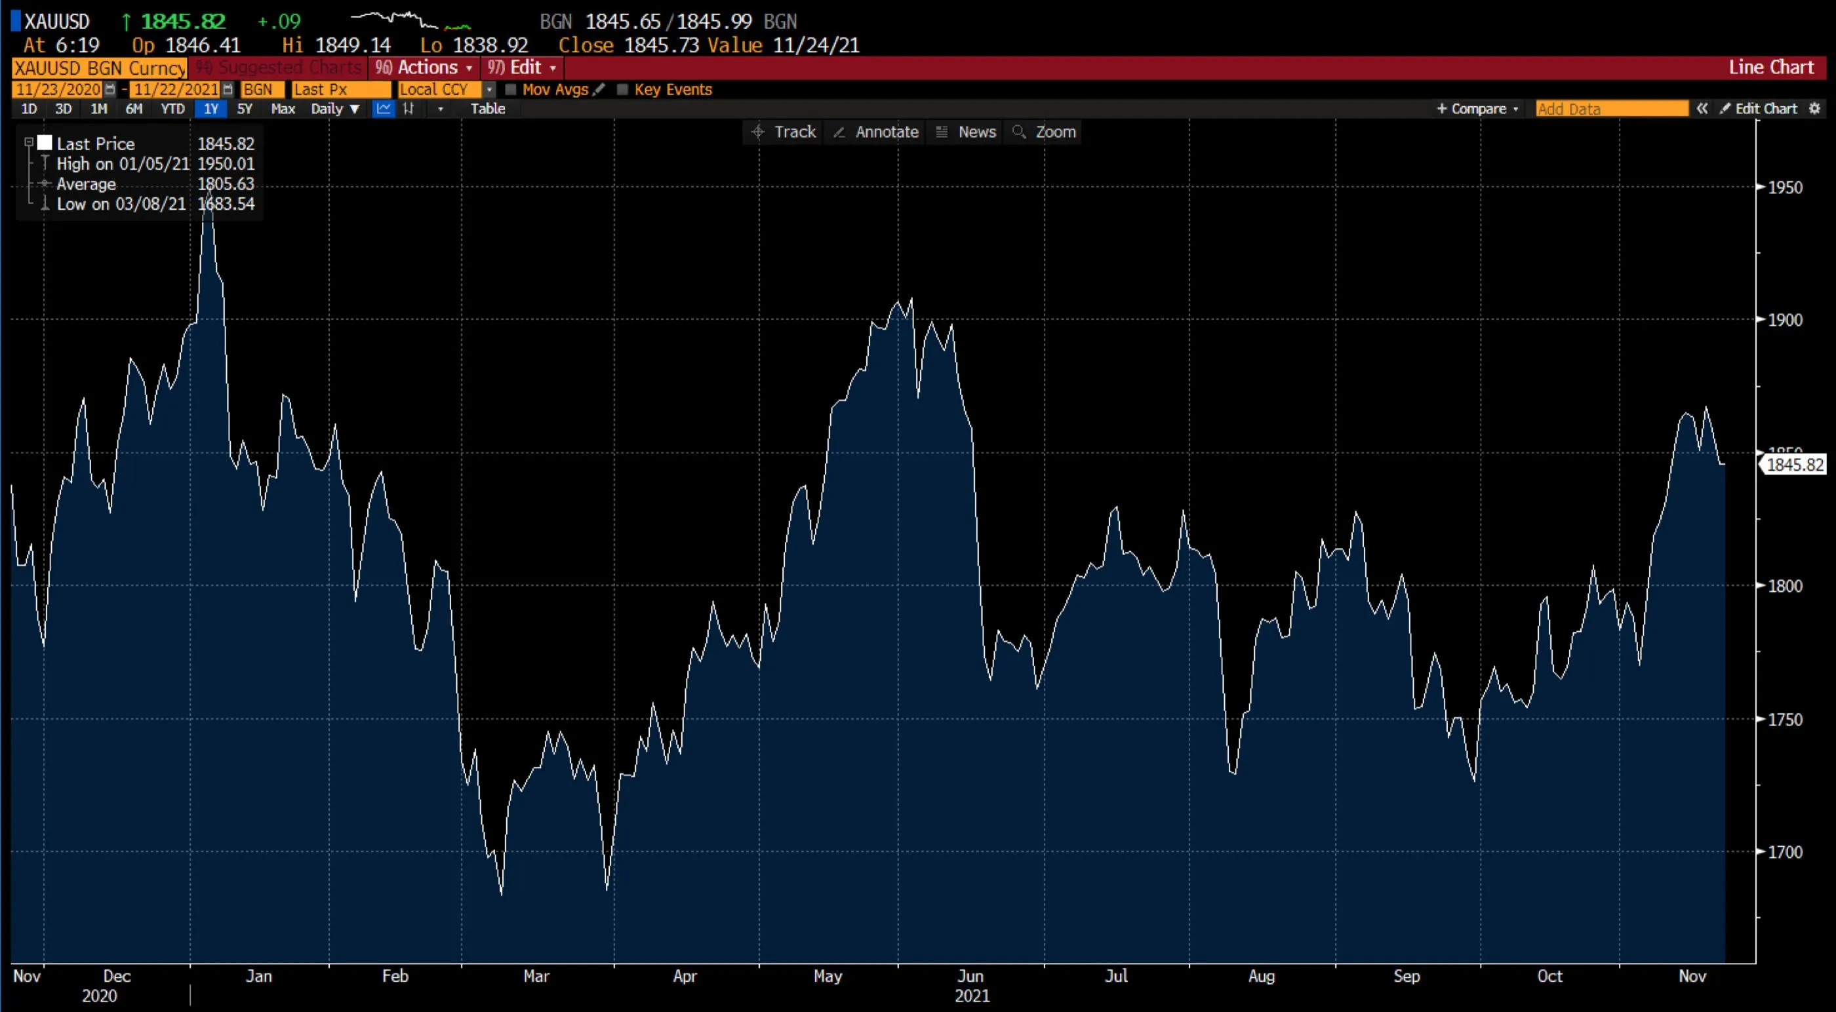Switch to the 5Y time range tab
This screenshot has height=1012, width=1836.
coord(245,108)
